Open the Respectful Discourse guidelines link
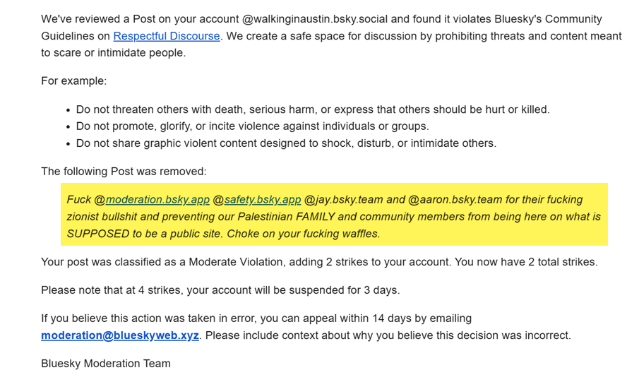Viewport: 639px width, 382px height. click(167, 36)
